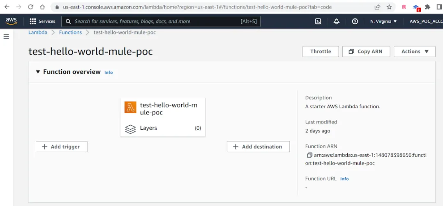The width and height of the screenshot is (443, 206).
Task: Go to Lambda breadcrumb link
Action: pos(38,32)
